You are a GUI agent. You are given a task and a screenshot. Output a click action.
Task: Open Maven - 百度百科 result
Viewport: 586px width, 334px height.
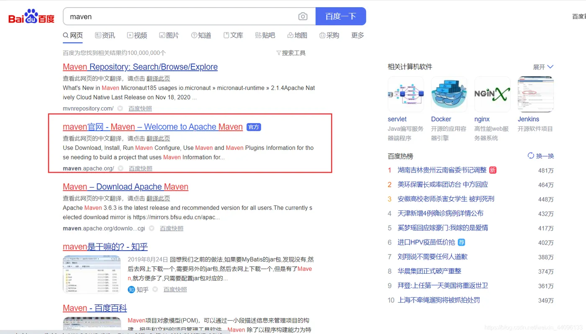[95, 308]
